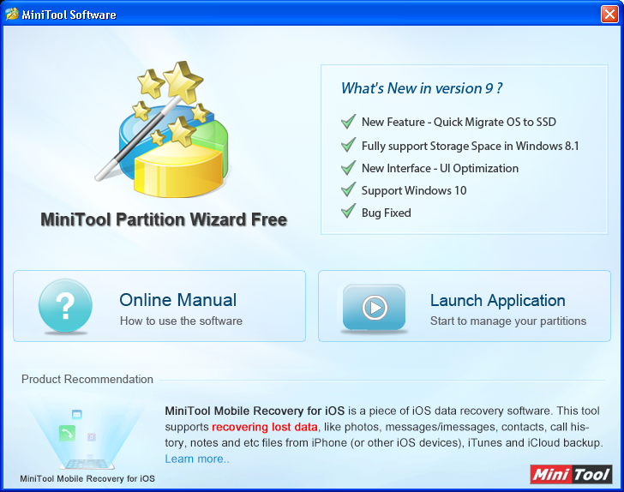Image resolution: width=624 pixels, height=492 pixels.
Task: Click 'Start to manage your partitions' subtitle
Action: point(508,321)
